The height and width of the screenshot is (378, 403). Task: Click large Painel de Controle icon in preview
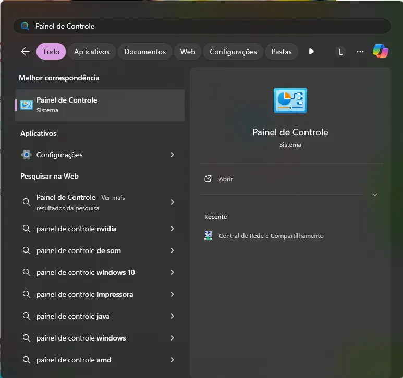(290, 100)
